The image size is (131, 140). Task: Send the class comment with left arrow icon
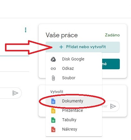click(15, 93)
